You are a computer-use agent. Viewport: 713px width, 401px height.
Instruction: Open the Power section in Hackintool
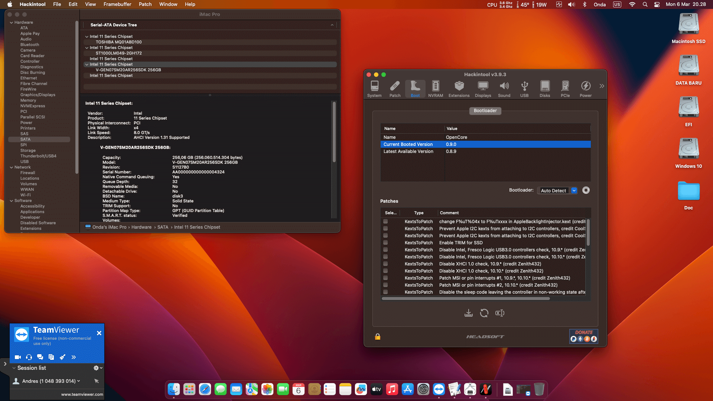(586, 89)
